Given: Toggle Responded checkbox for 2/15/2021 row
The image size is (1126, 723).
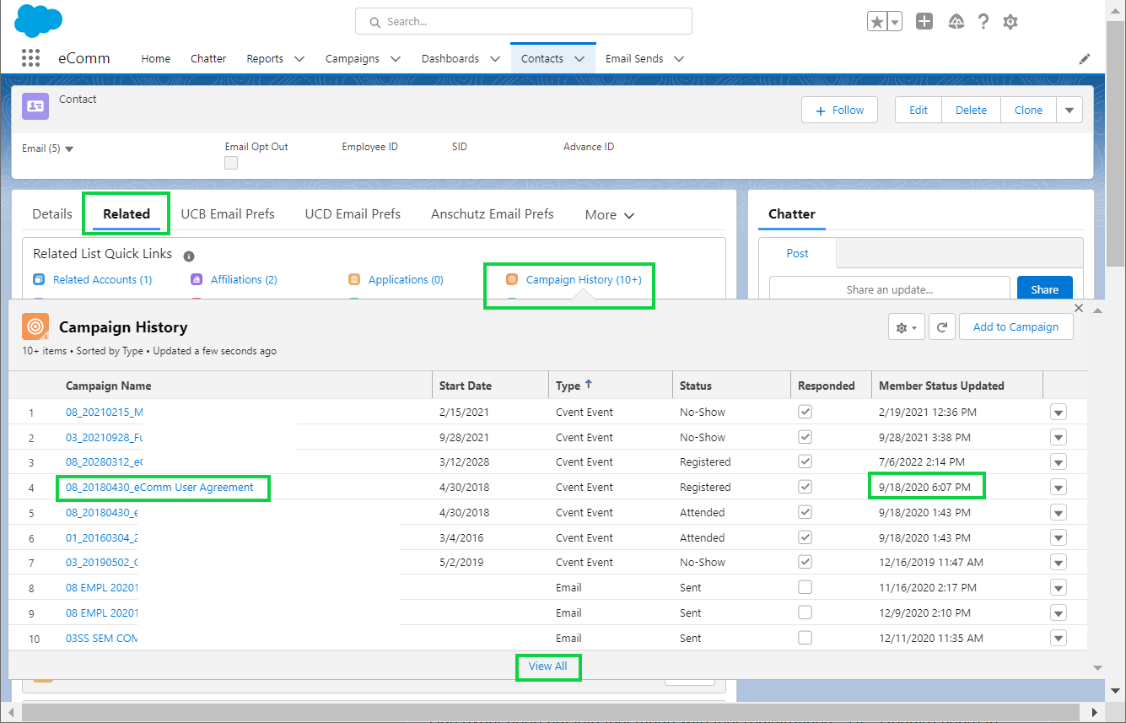Looking at the screenshot, I should click(805, 412).
